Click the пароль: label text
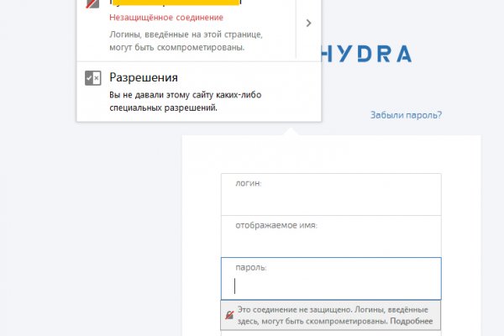 click(x=251, y=267)
